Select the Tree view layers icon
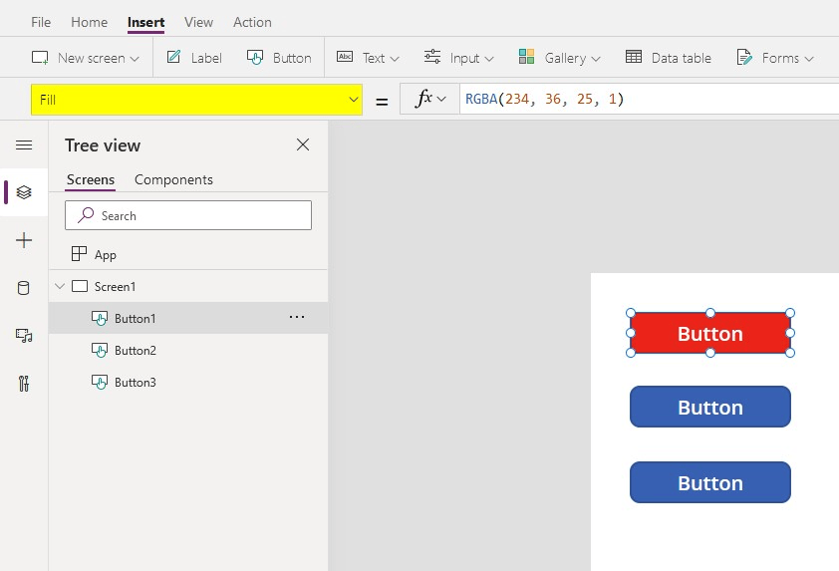 [x=24, y=192]
